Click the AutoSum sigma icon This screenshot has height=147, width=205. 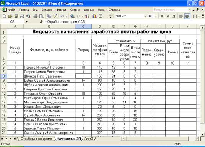78,16
